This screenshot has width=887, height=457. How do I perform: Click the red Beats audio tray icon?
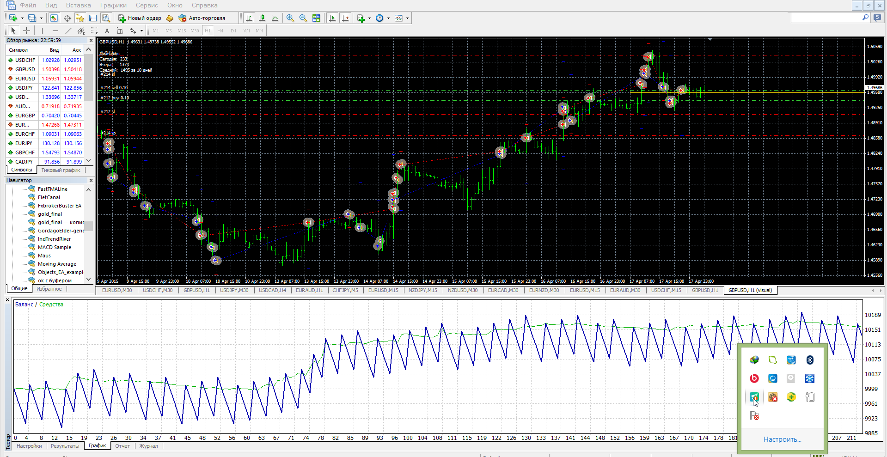pos(754,378)
